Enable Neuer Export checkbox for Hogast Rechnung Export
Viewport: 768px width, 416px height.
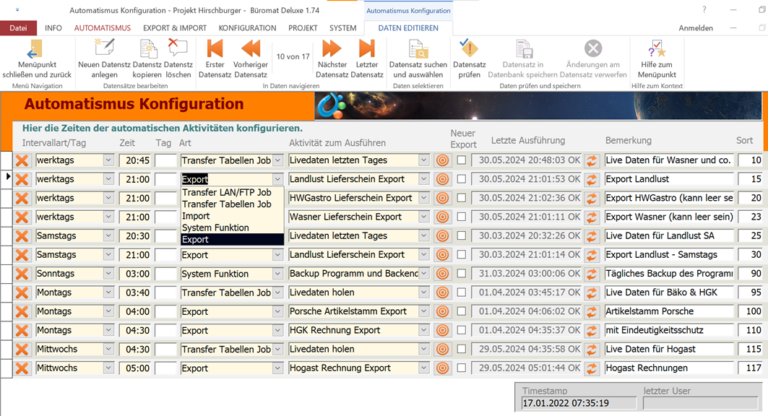coord(462,368)
